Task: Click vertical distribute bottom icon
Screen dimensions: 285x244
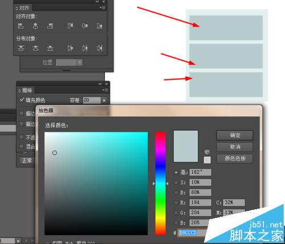Action: (50, 48)
